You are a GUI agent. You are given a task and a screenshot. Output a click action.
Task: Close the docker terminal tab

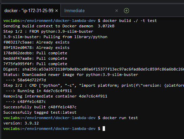[57, 11]
